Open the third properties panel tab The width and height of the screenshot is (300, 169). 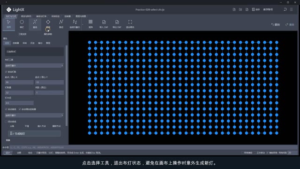25,43
